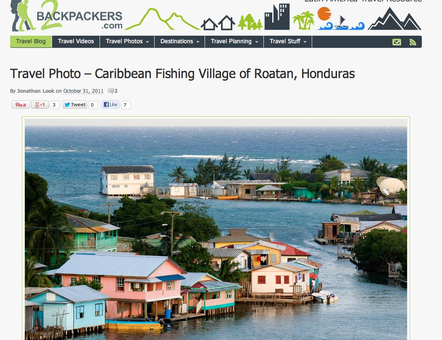Click the Google +1 count box
This screenshot has height=340, width=442.
tap(54, 105)
